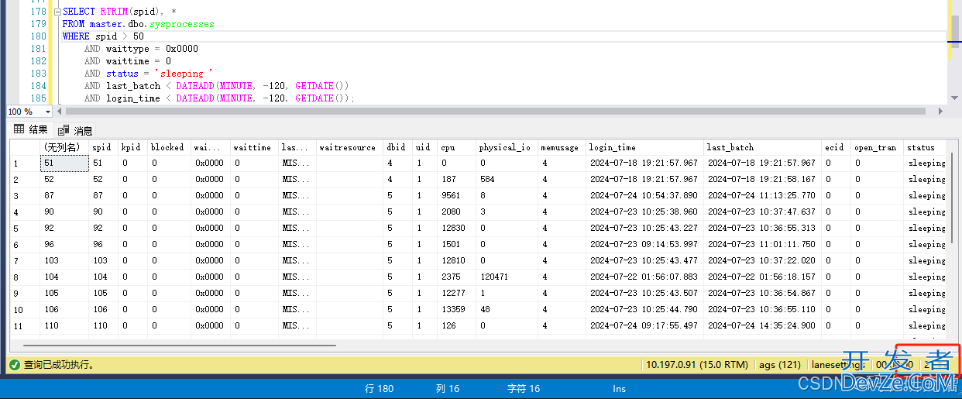
Task: Select the (无列名) column header
Action: pos(64,147)
